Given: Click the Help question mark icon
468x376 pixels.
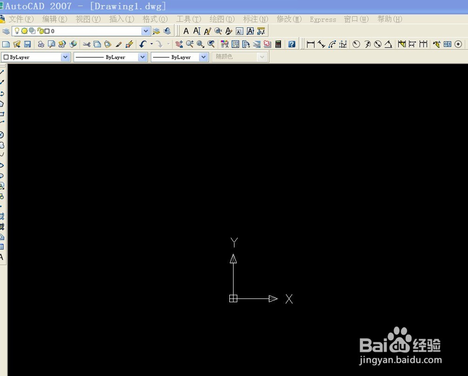Looking at the screenshot, I should (x=292, y=44).
